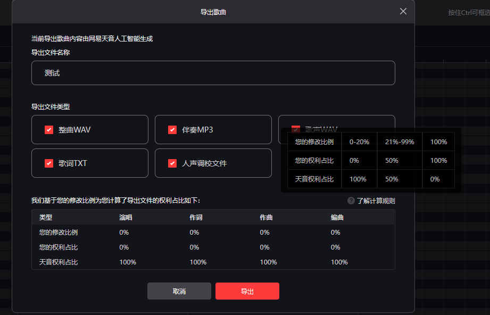The width and height of the screenshot is (490, 315).
Task: Click the 作曲 column header
Action: coord(267,218)
